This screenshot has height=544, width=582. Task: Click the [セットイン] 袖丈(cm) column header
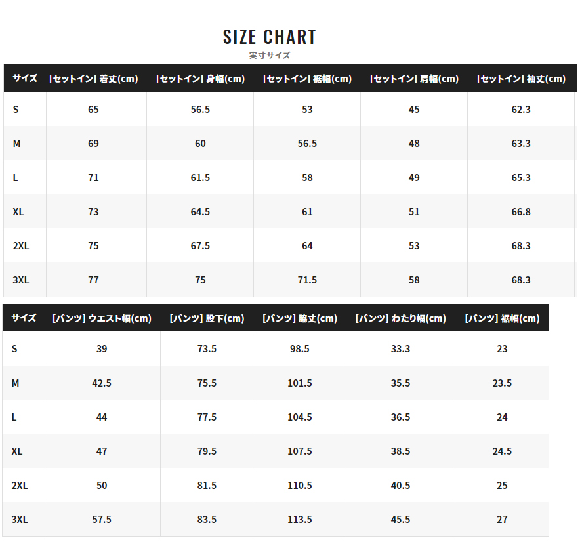521,79
